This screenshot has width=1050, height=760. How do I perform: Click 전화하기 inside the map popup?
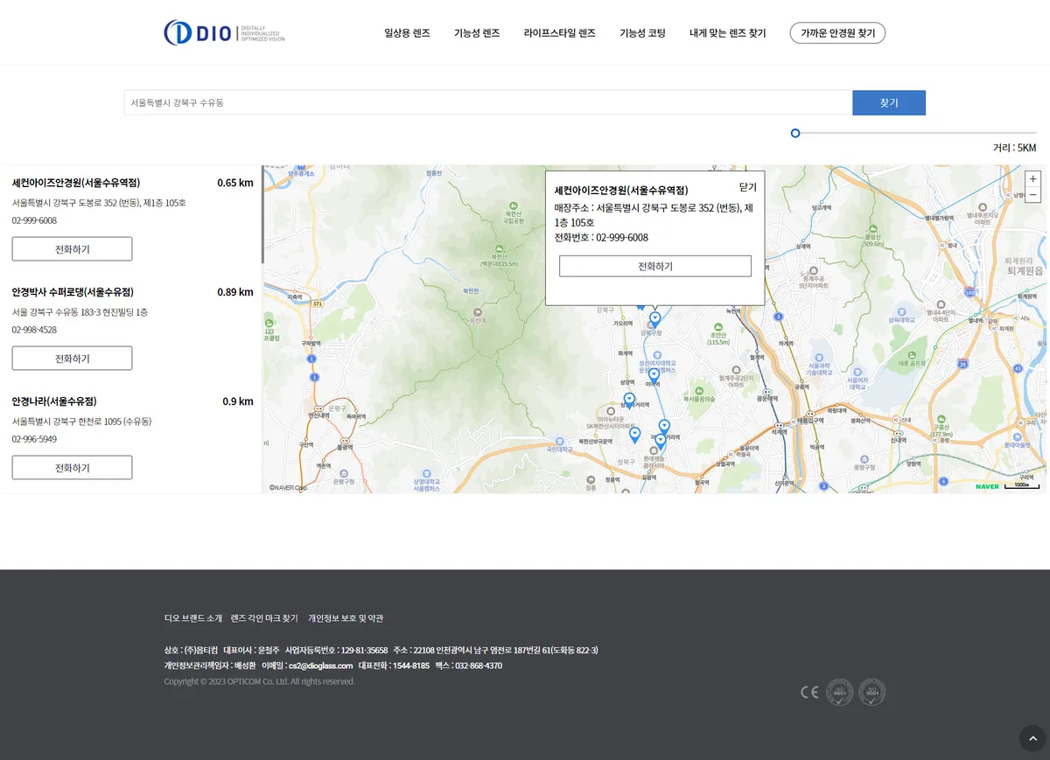(x=655, y=266)
